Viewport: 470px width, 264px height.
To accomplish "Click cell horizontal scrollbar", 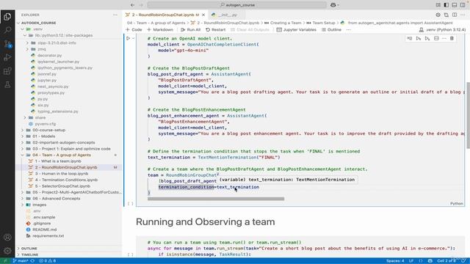I will tap(216, 199).
